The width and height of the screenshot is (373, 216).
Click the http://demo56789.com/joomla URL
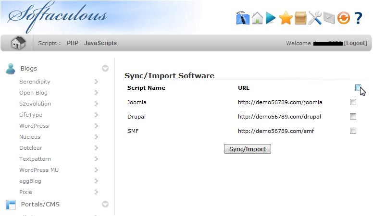point(280,102)
